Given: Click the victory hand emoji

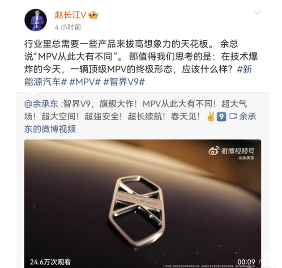Looking at the screenshot, I should pos(211,117).
